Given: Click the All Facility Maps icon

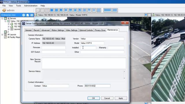Looking at the screenshot, I should click(x=5, y=37).
